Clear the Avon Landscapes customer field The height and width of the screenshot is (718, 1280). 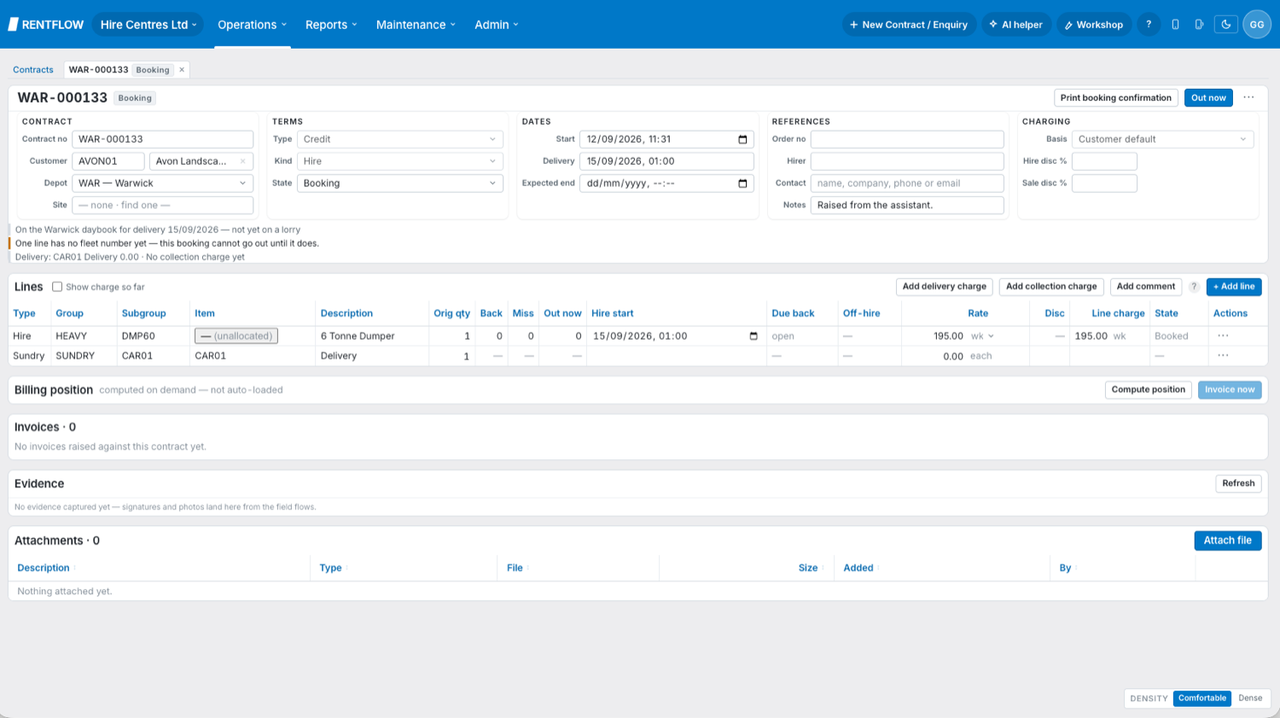pyautogui.click(x=242, y=161)
